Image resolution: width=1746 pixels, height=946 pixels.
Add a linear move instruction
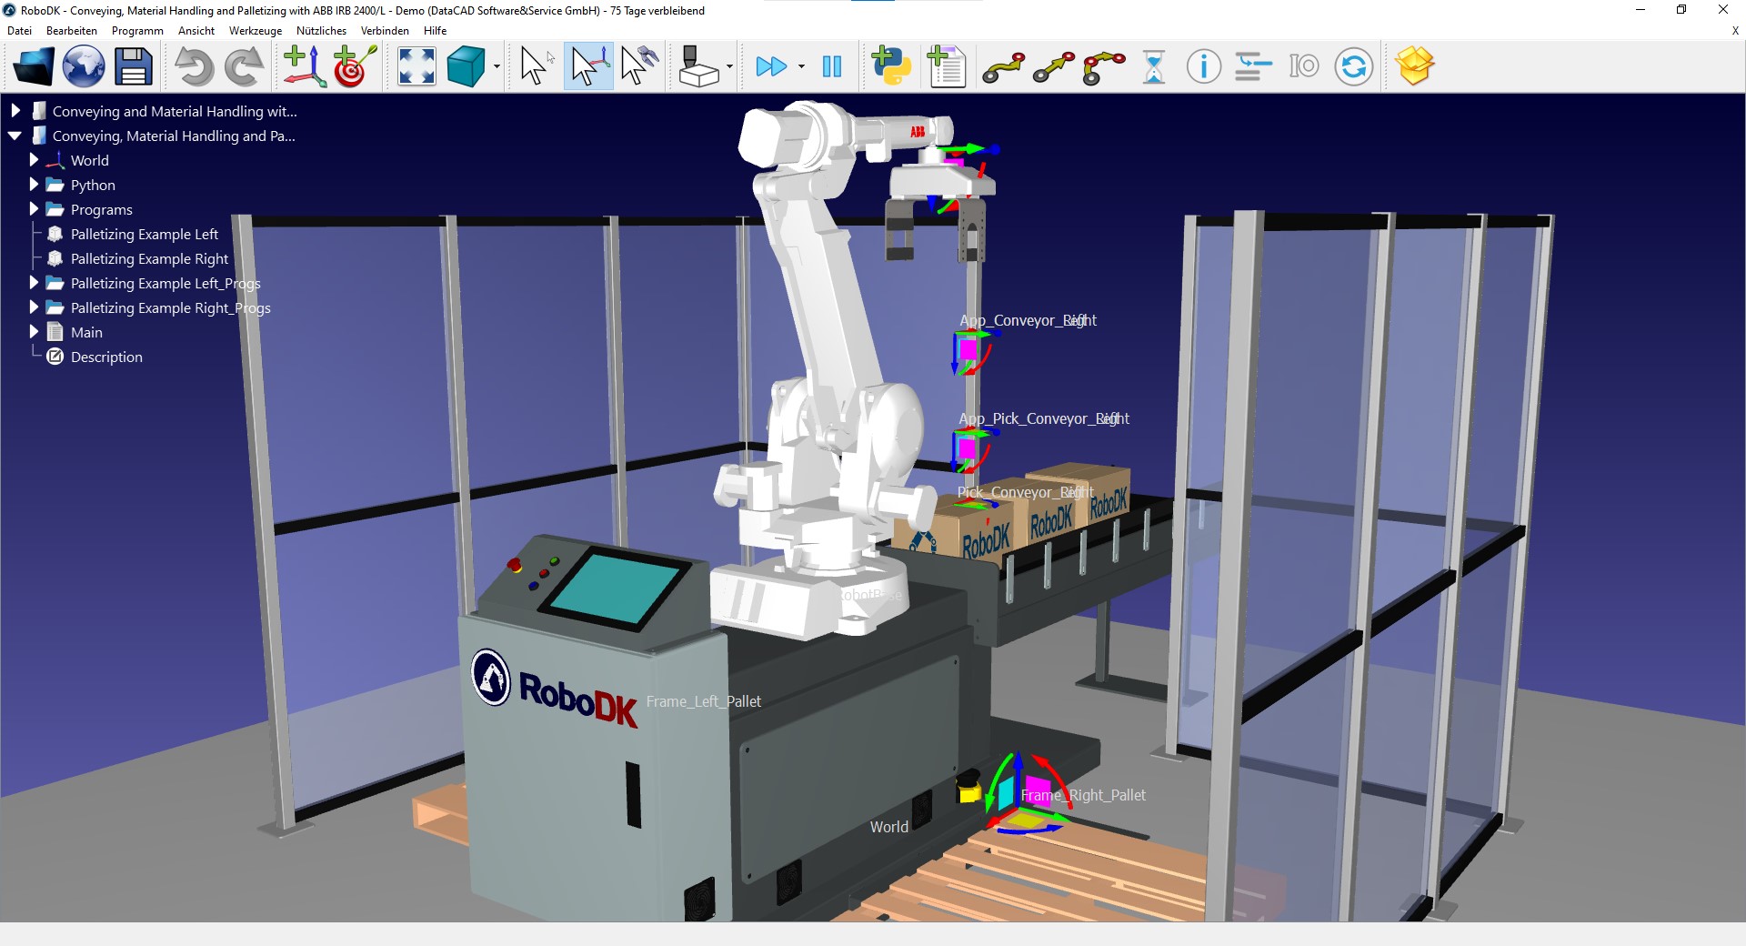tap(1054, 67)
